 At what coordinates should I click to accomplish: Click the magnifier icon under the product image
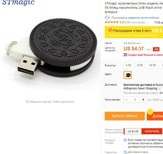coord(27,101)
